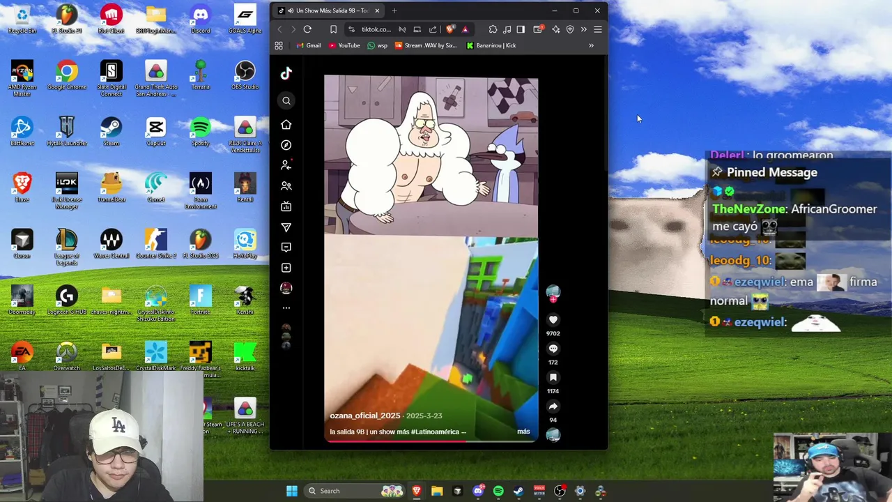This screenshot has width=892, height=502.
Task: Share the video with the arrow icon
Action: [553, 406]
